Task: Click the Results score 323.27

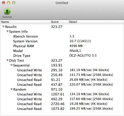Action: point(57,27)
